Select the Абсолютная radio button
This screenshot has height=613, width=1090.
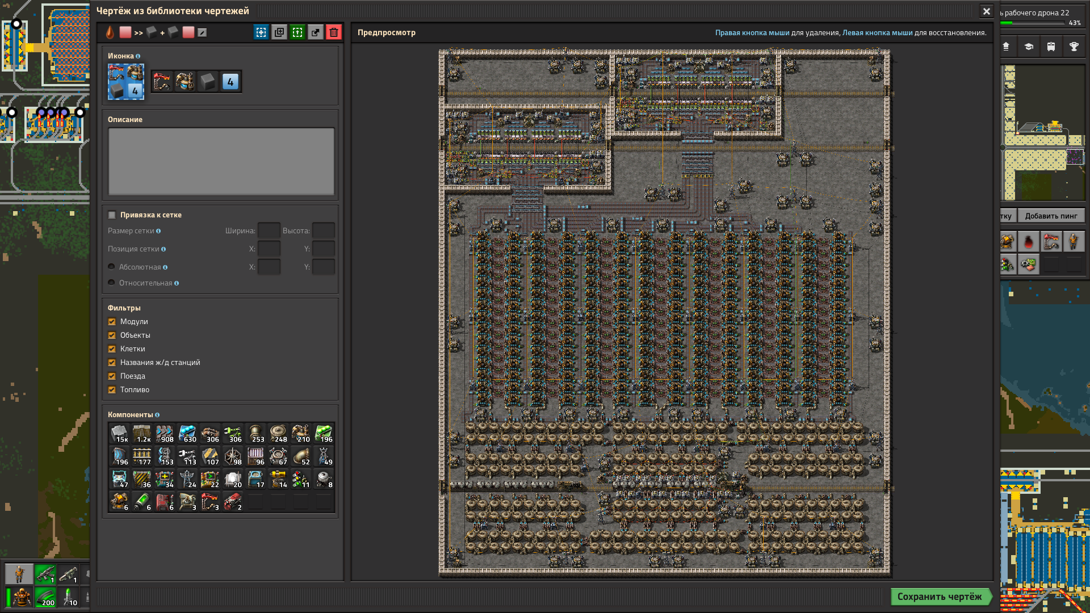tap(112, 267)
